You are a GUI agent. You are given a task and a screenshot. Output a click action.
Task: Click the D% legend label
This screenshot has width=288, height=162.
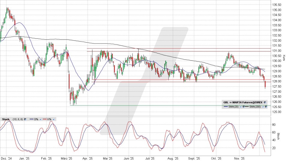point(36,119)
